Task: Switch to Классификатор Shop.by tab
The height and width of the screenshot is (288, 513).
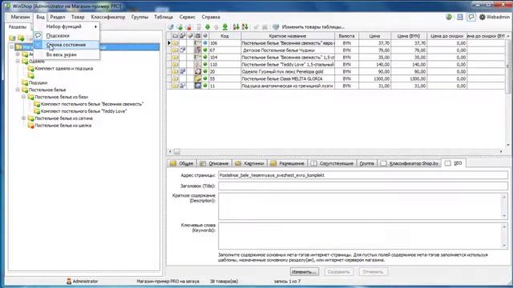Action: tap(410, 163)
